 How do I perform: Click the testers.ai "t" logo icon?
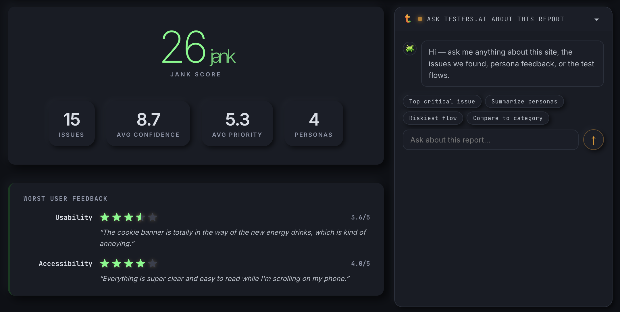pyautogui.click(x=408, y=19)
